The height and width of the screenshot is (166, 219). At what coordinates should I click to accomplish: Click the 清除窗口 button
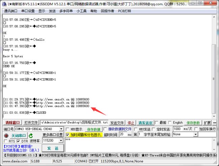[x=12, y=123]
